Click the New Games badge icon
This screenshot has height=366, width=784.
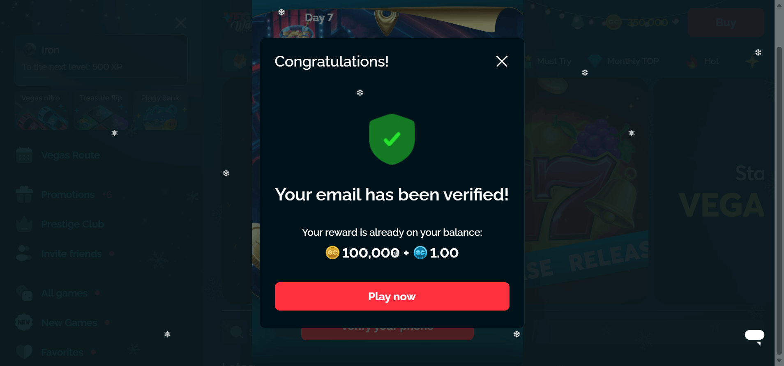tap(24, 322)
